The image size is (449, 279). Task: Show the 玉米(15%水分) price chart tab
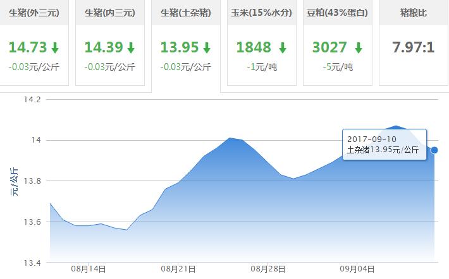262,13
